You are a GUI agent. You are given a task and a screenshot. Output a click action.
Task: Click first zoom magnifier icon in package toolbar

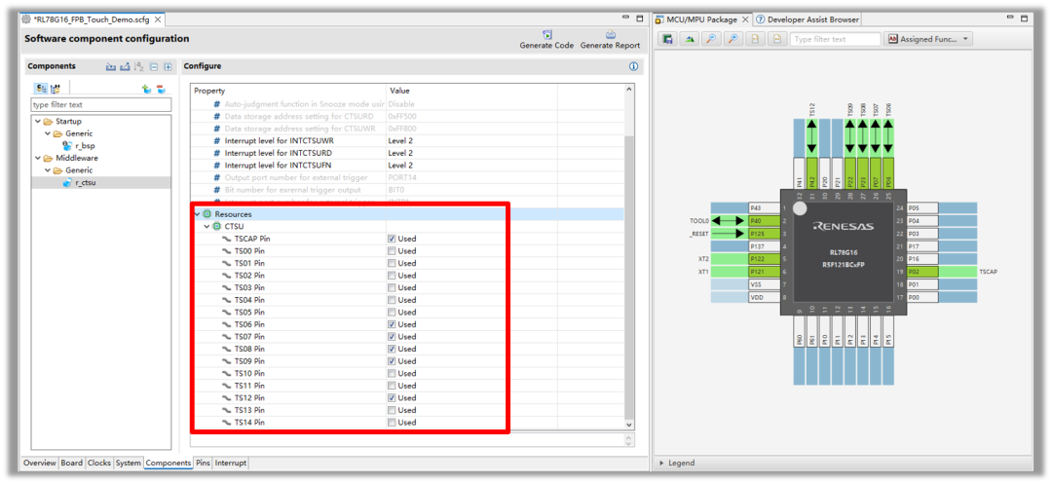click(710, 39)
